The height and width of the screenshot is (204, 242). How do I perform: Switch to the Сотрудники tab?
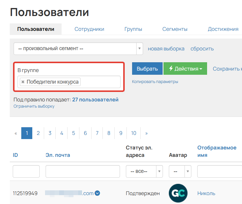(x=89, y=29)
